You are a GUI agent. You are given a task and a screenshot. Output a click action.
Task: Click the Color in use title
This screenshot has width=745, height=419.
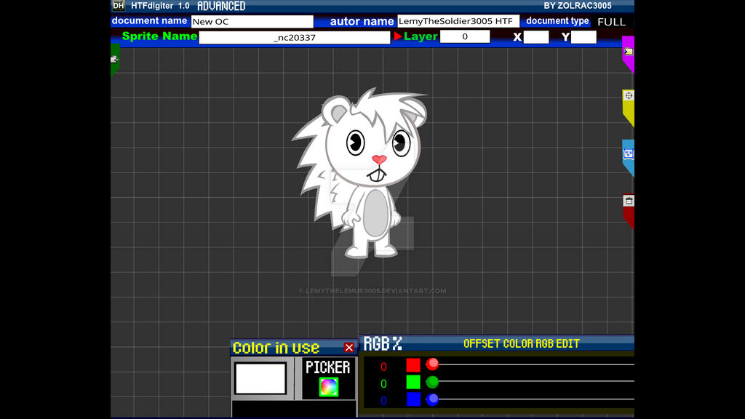tap(276, 348)
